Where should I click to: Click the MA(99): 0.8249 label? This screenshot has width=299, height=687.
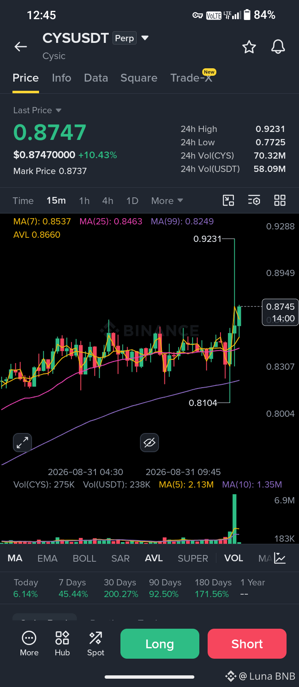pos(182,222)
